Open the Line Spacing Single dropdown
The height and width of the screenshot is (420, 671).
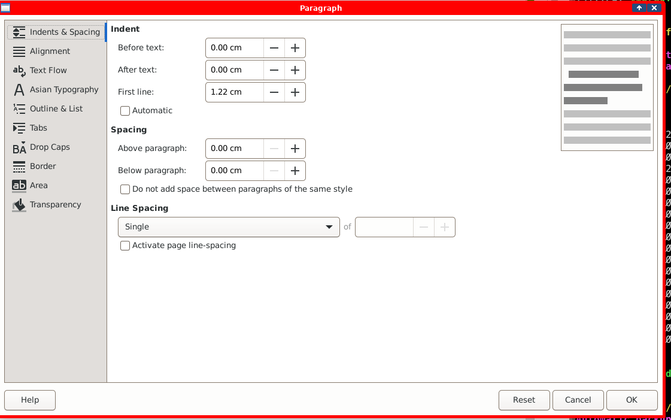tap(229, 227)
